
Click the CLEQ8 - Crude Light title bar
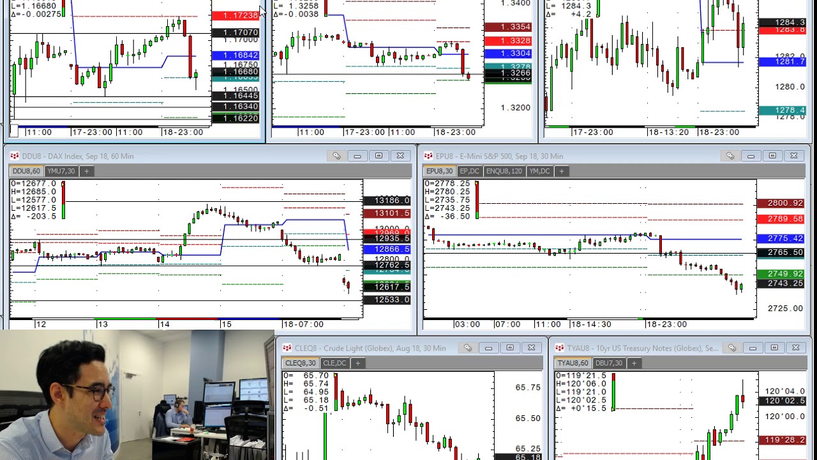pos(370,348)
